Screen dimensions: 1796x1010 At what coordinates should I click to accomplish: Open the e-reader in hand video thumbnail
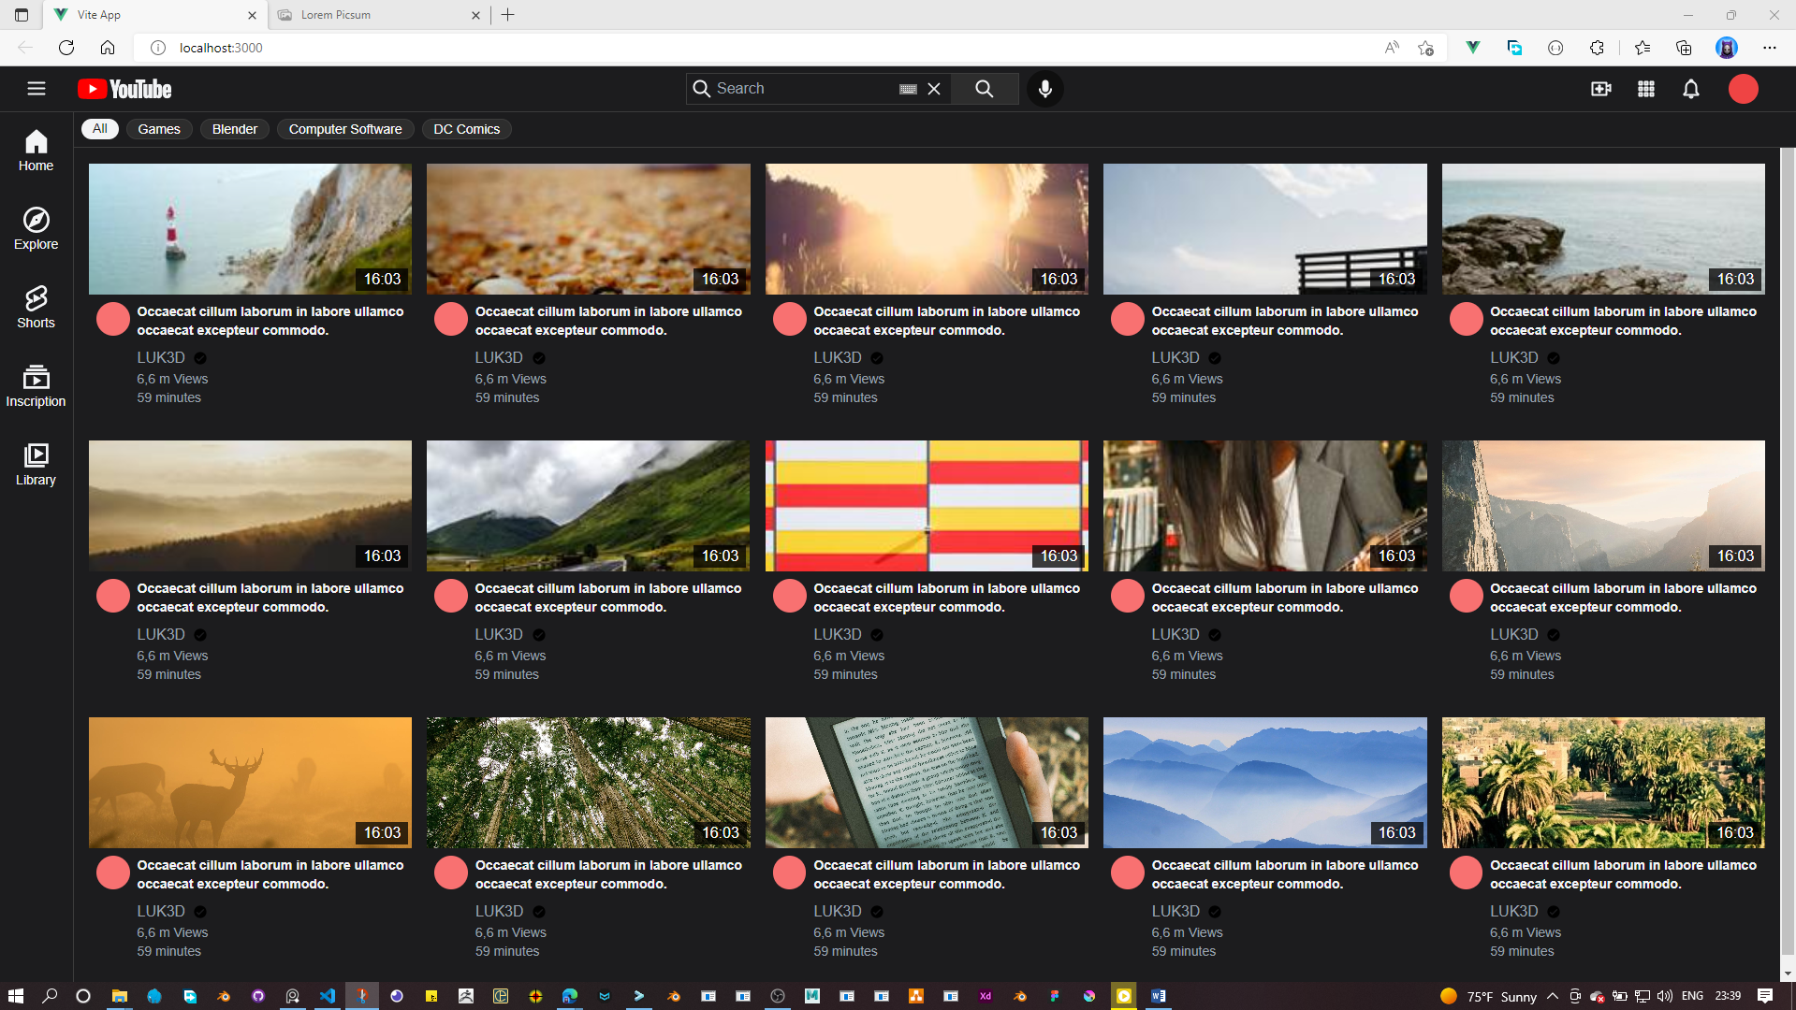[x=927, y=783]
